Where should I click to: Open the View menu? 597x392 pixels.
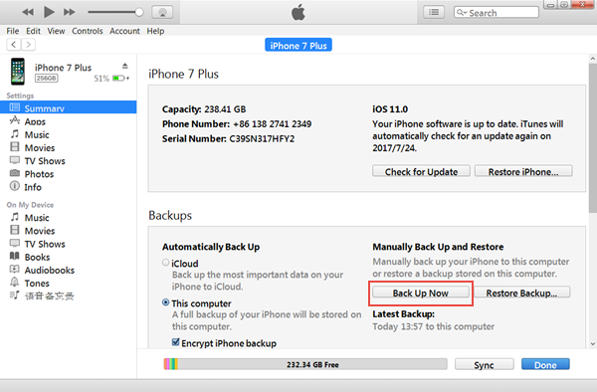(56, 31)
